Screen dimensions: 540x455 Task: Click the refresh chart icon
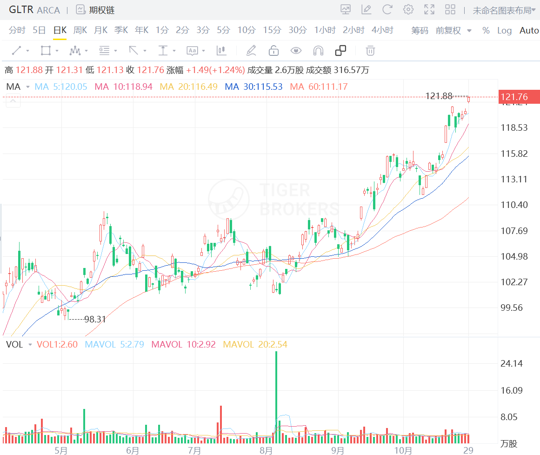point(387,9)
